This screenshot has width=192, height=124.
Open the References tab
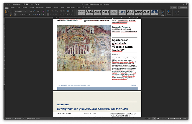pyautogui.click(x=40, y=7)
